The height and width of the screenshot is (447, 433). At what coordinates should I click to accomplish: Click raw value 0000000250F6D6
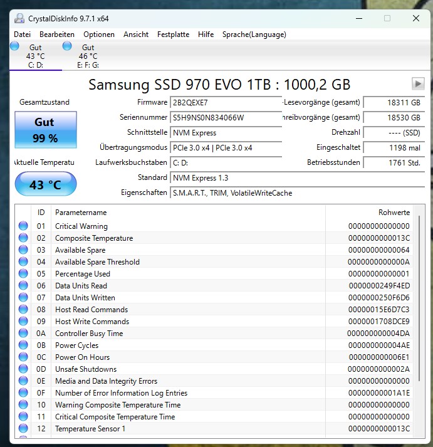click(379, 298)
